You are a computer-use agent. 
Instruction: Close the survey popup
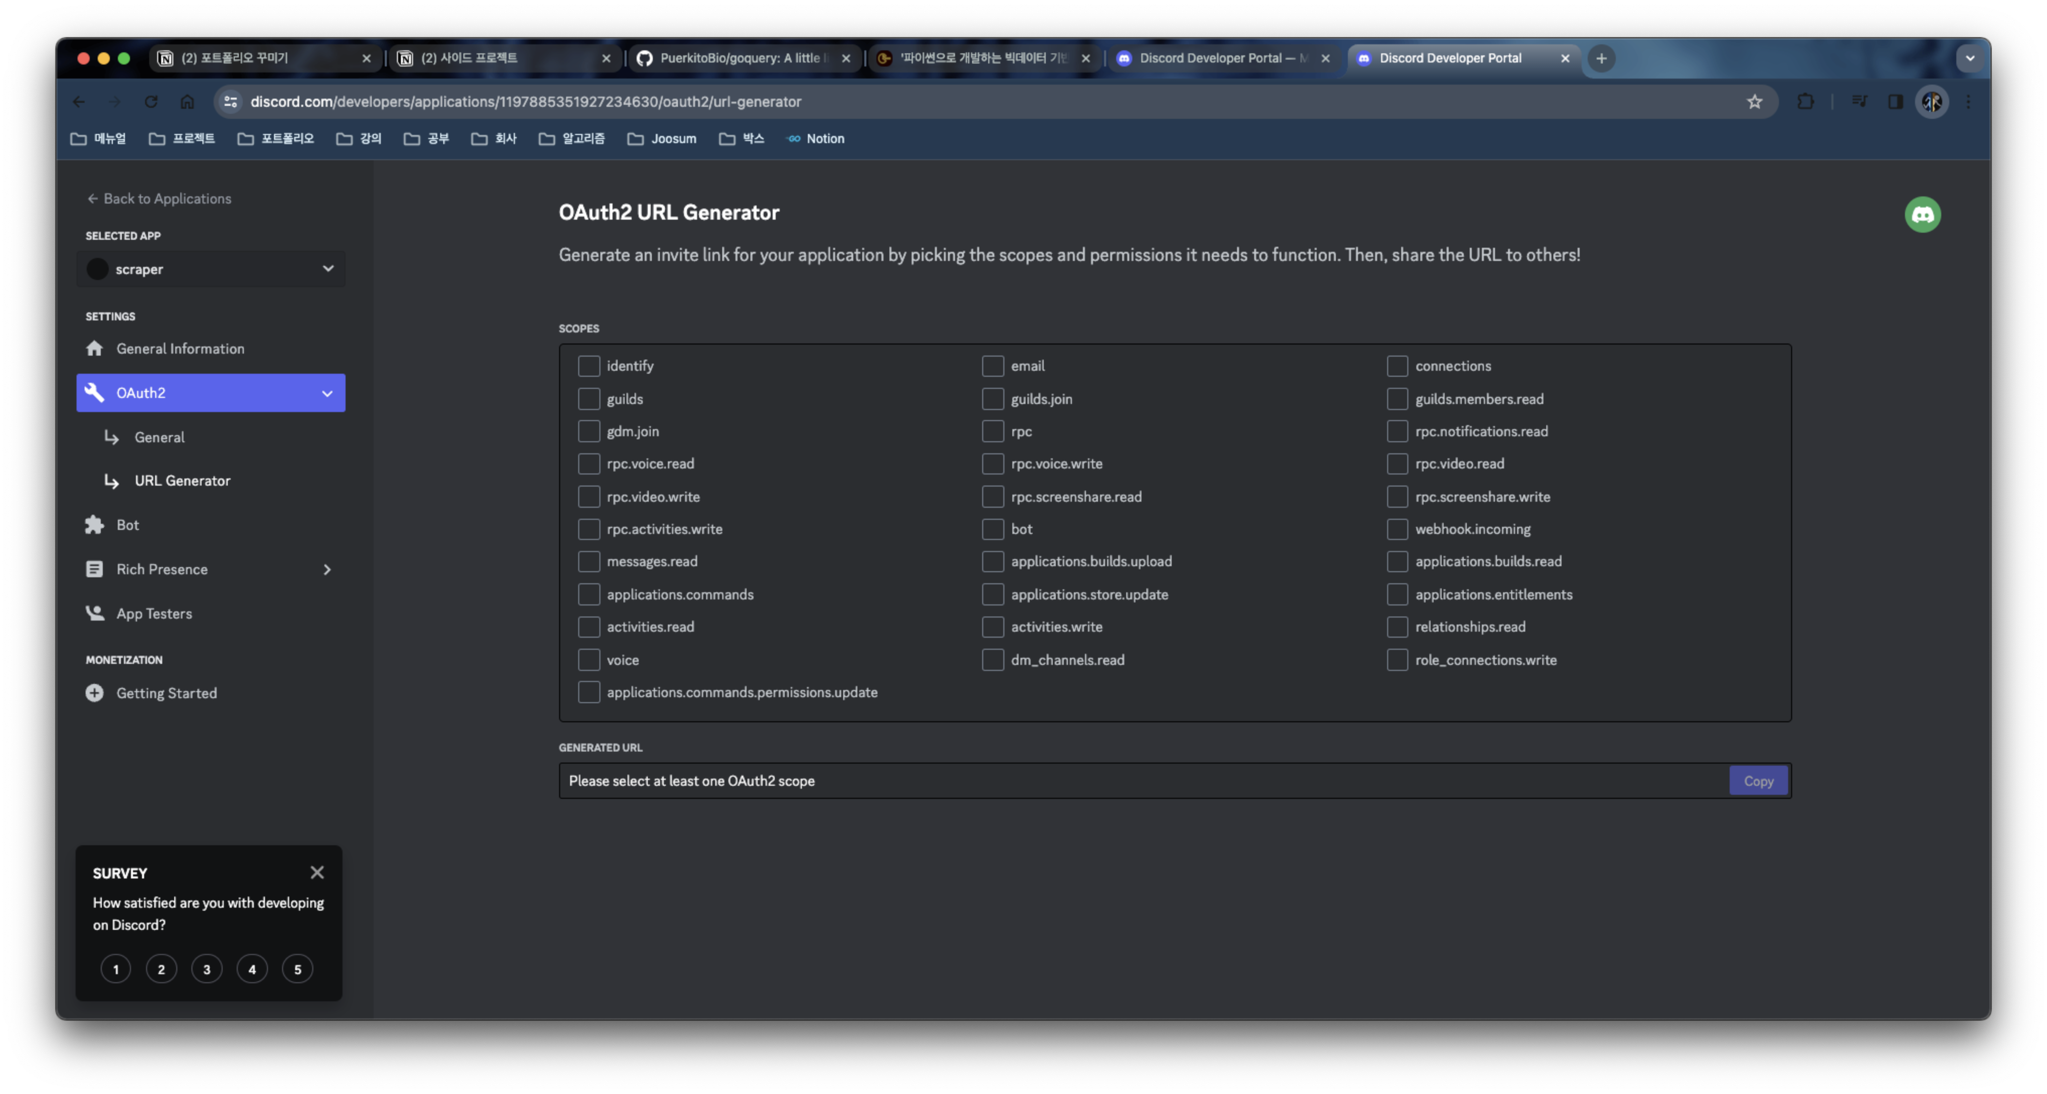(317, 872)
